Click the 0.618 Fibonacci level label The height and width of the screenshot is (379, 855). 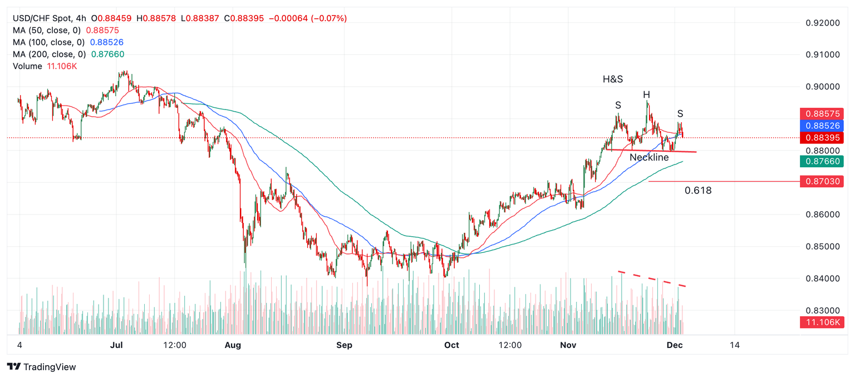click(698, 191)
